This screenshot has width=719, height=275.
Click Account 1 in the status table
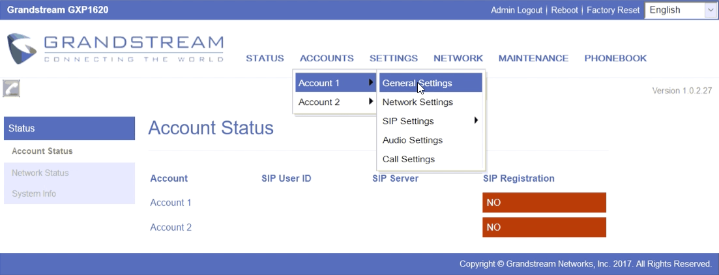171,203
